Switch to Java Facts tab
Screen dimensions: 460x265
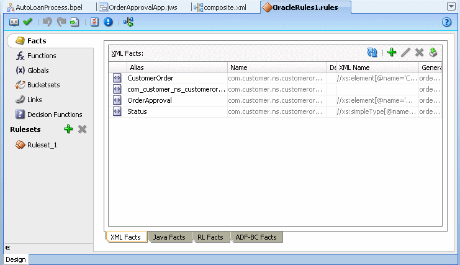coord(169,237)
